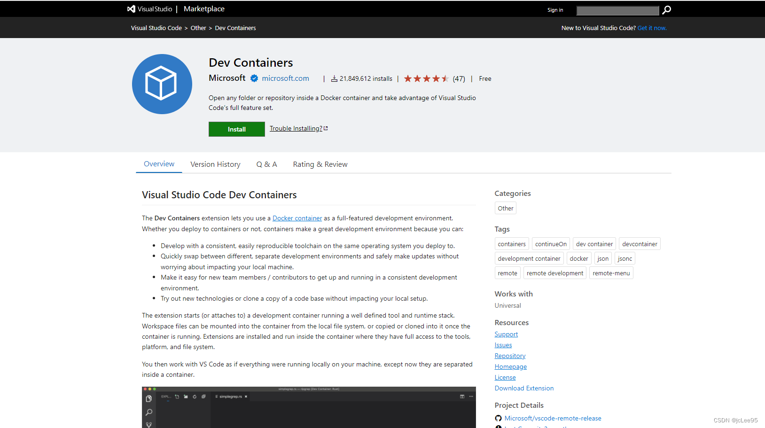Click the json tag
Image resolution: width=765 pixels, height=428 pixels.
(x=603, y=258)
